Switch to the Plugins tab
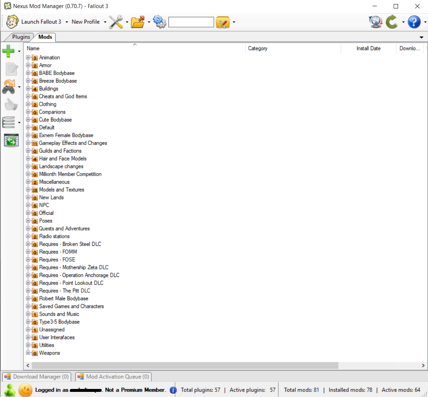The image size is (428, 397). (21, 37)
